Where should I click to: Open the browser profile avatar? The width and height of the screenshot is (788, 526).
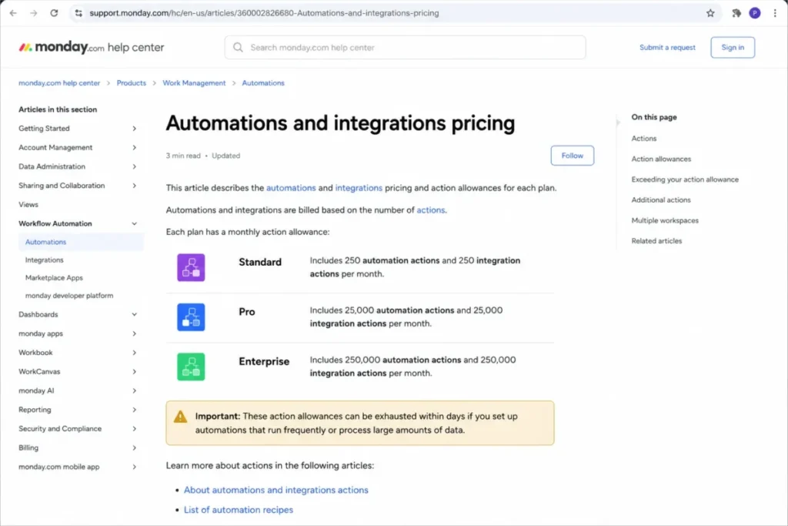[755, 13]
